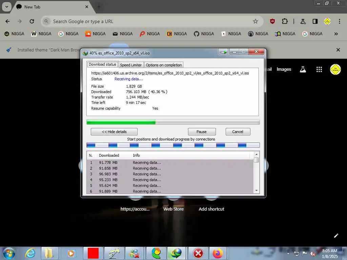Switch to Internet Download Manager taskbar icon
Screen dimensions: 347x260
176,253
